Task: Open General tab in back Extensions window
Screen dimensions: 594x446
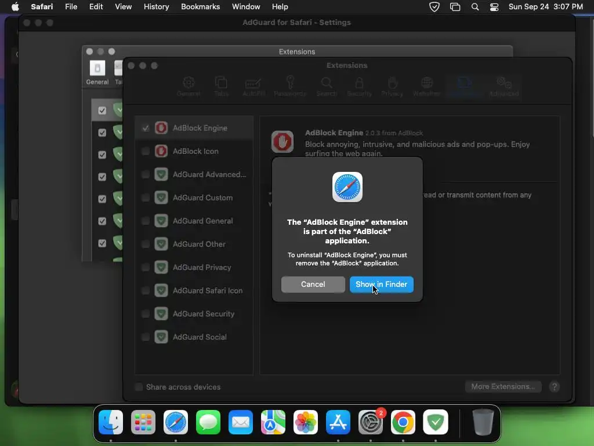Action: (x=97, y=73)
